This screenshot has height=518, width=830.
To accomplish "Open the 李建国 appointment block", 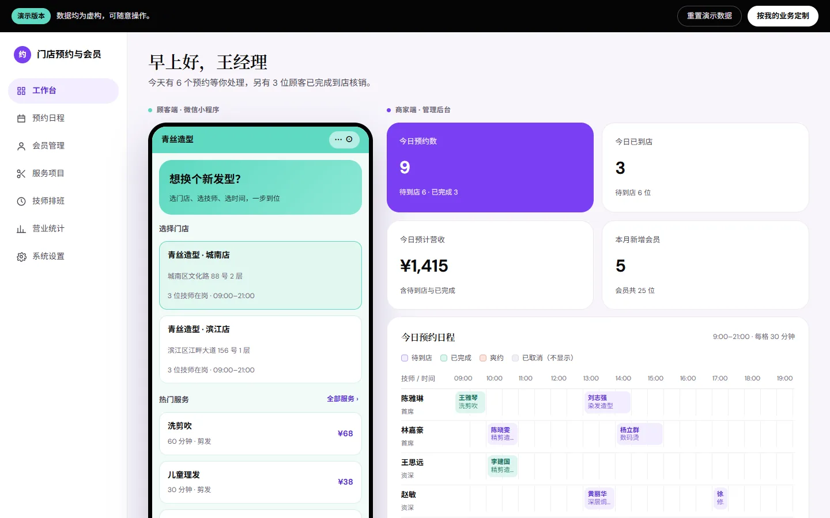I will (x=502, y=466).
